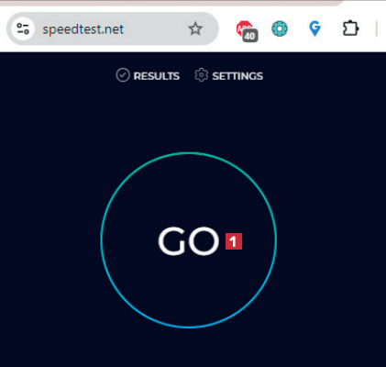Image resolution: width=386 pixels, height=367 pixels.
Task: Click the blank area left of the RESULTS link
Action: click(58, 75)
